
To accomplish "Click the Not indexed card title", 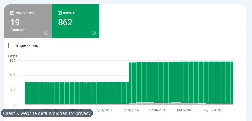I will click(x=24, y=13).
